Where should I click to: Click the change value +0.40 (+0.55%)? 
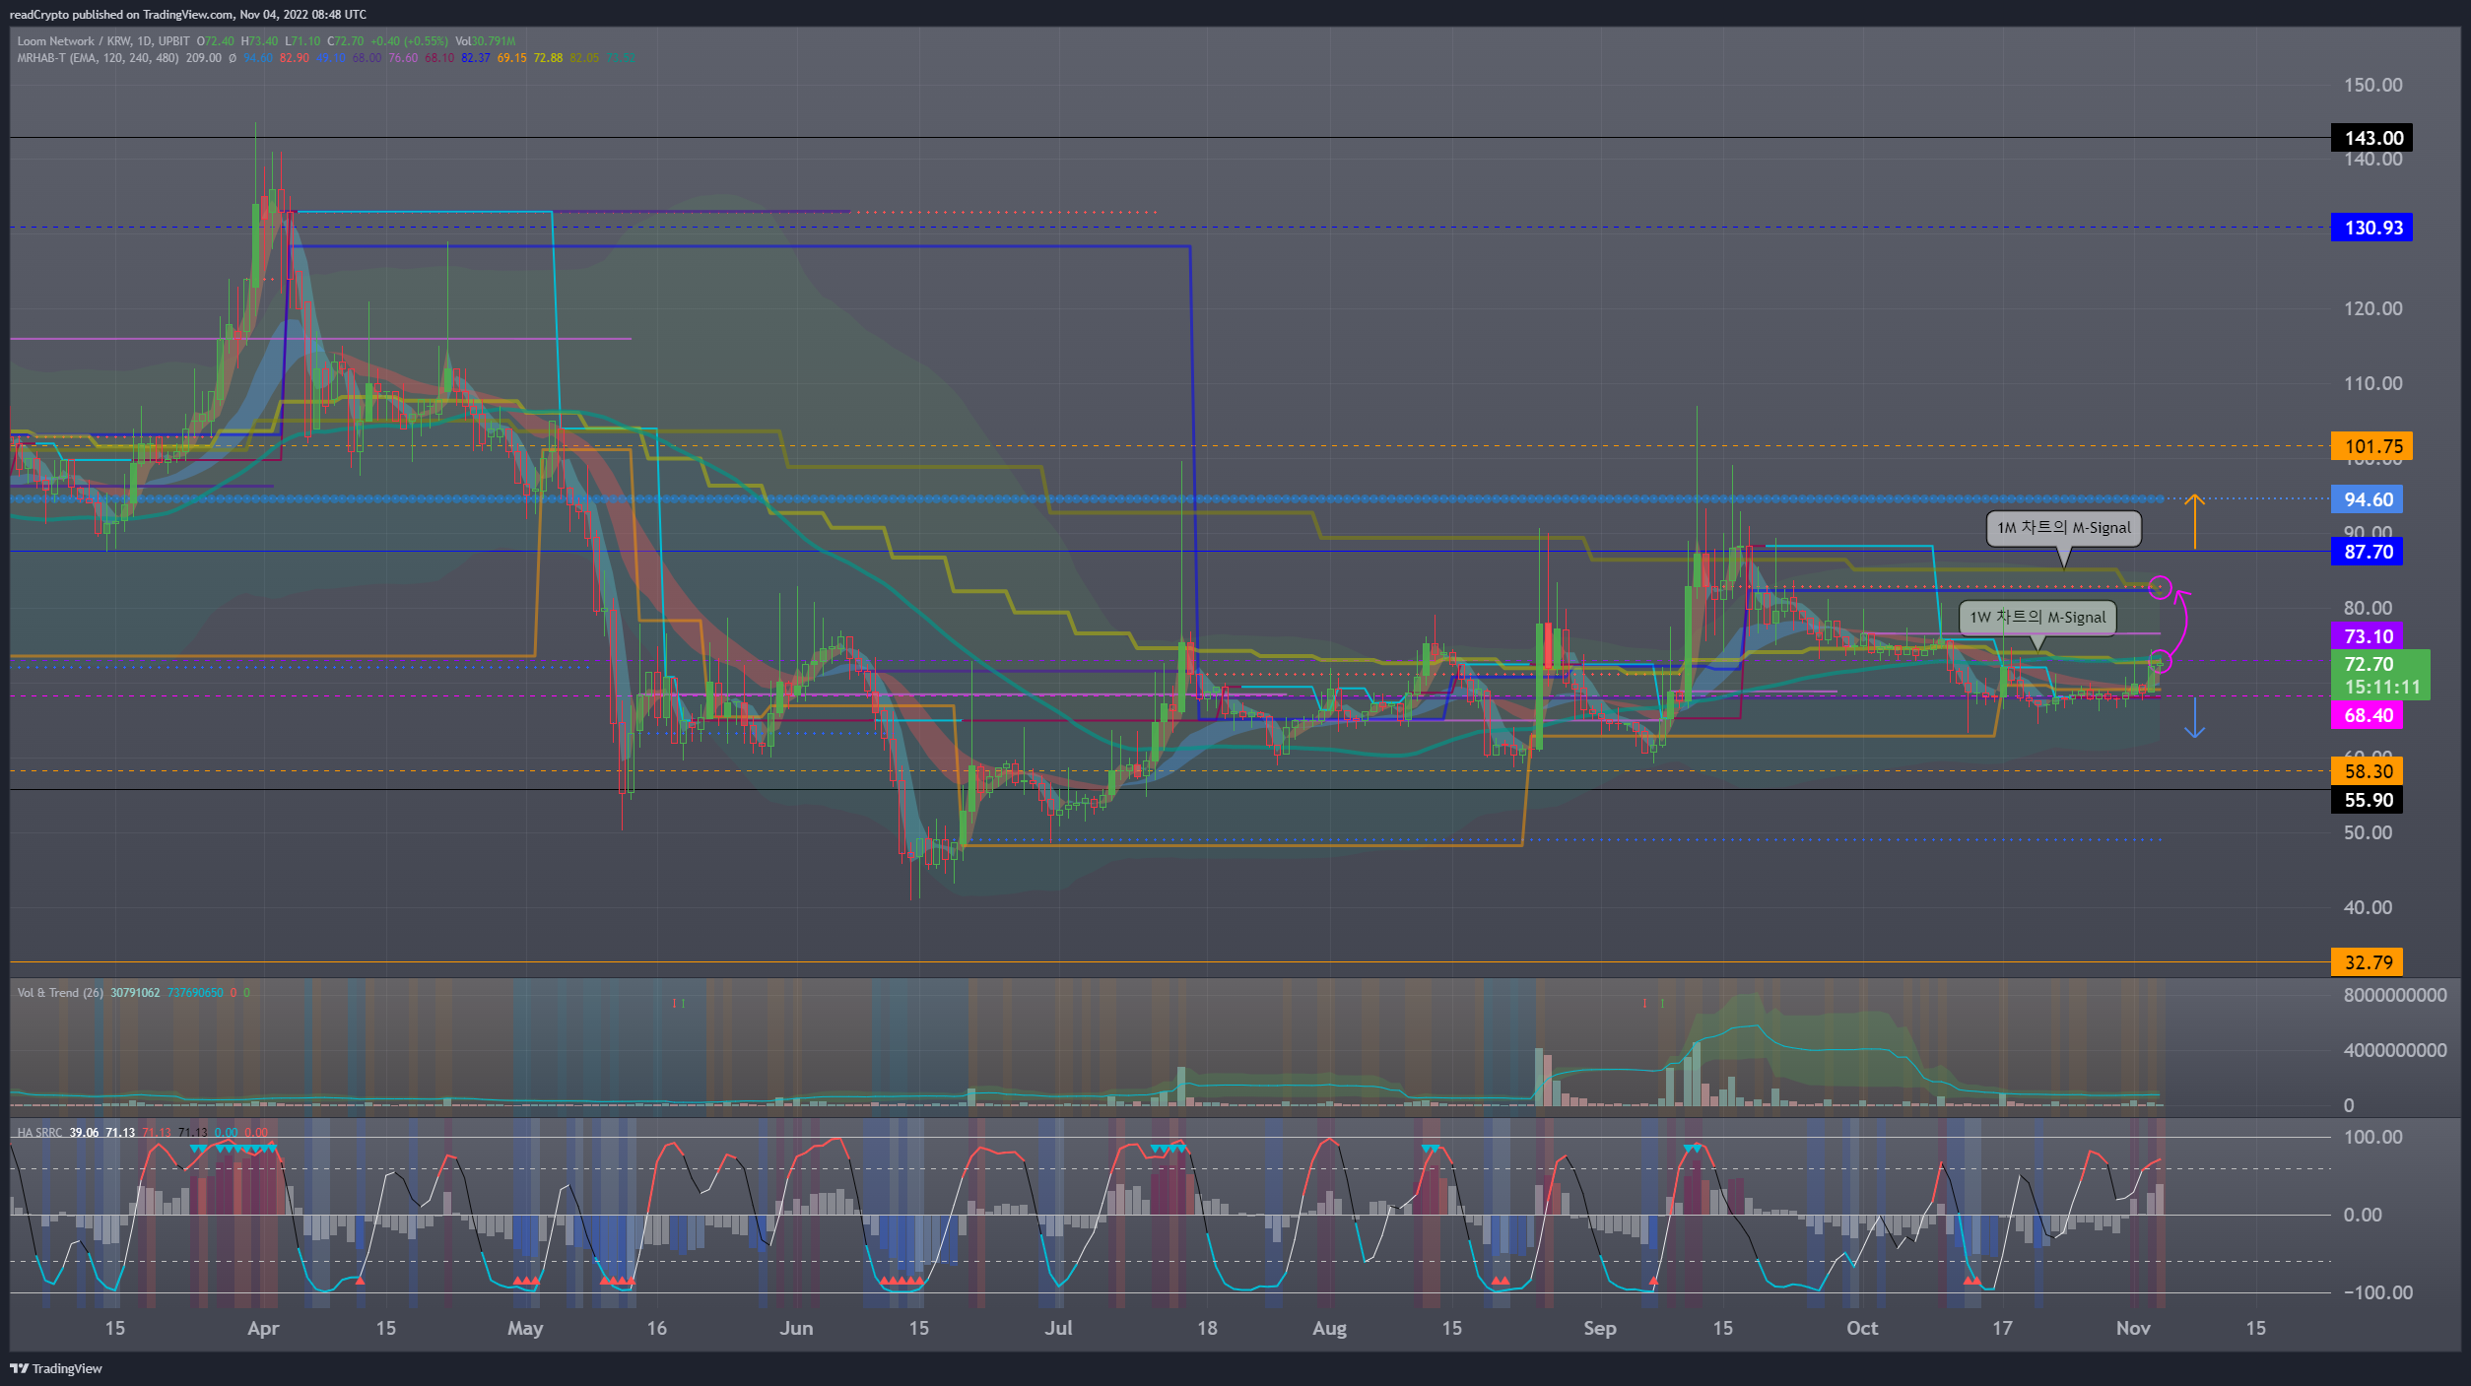(409, 41)
